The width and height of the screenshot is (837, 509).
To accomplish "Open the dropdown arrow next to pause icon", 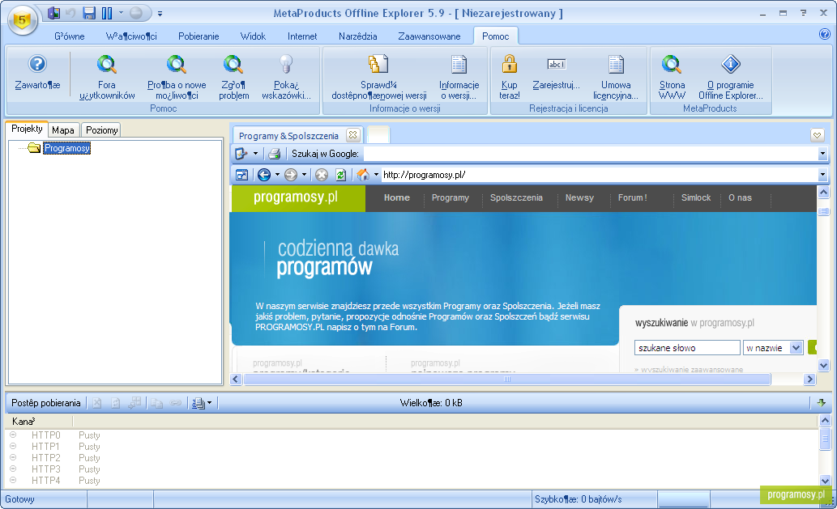I will (121, 13).
